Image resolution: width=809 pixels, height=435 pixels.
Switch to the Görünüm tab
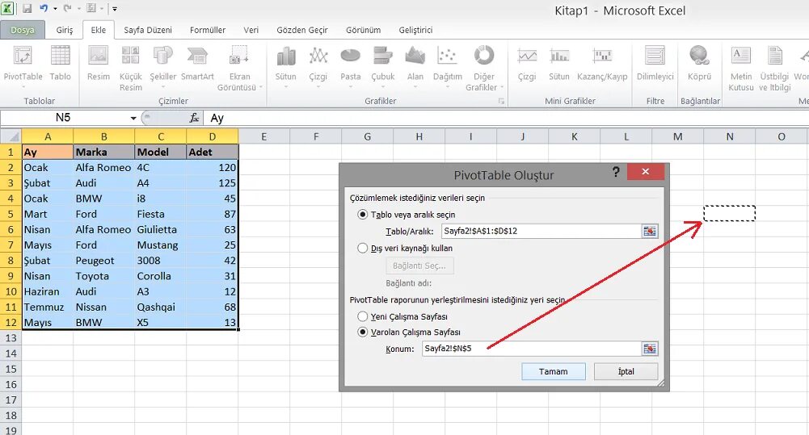tap(363, 30)
